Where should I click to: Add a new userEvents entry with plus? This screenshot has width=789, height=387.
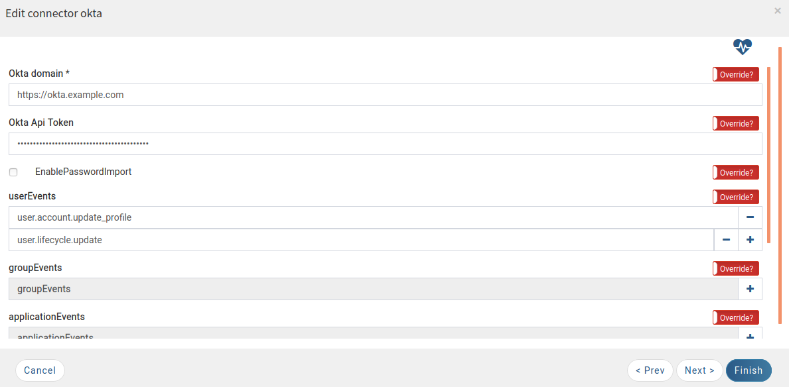click(750, 240)
